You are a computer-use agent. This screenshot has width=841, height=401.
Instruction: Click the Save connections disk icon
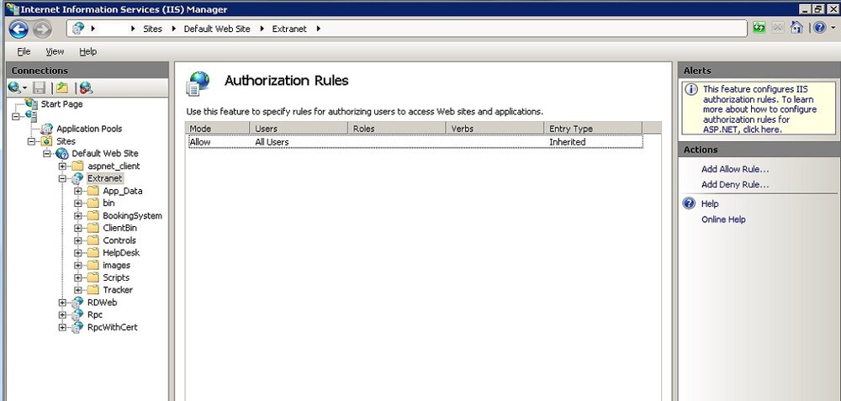40,88
